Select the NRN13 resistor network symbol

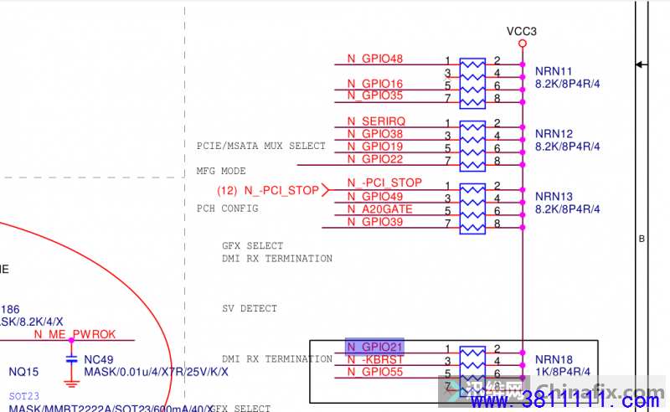[x=472, y=209]
